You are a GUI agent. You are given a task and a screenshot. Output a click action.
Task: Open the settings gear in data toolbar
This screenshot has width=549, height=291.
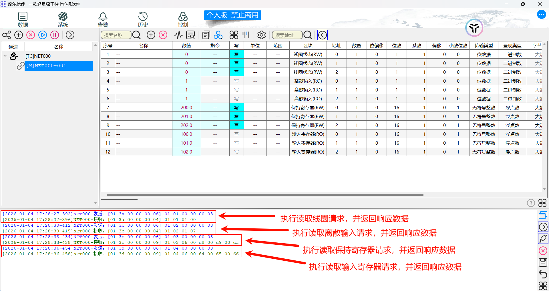click(x=262, y=35)
